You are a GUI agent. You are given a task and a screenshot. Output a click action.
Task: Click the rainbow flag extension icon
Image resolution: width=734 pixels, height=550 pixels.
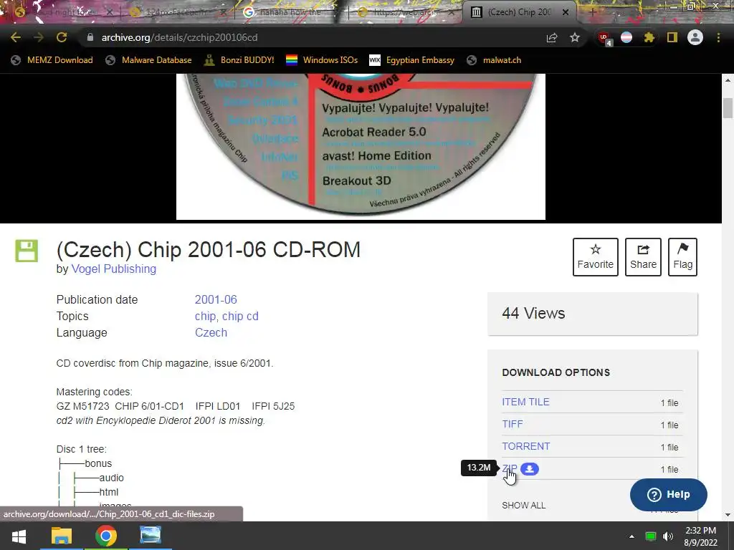[x=626, y=37]
